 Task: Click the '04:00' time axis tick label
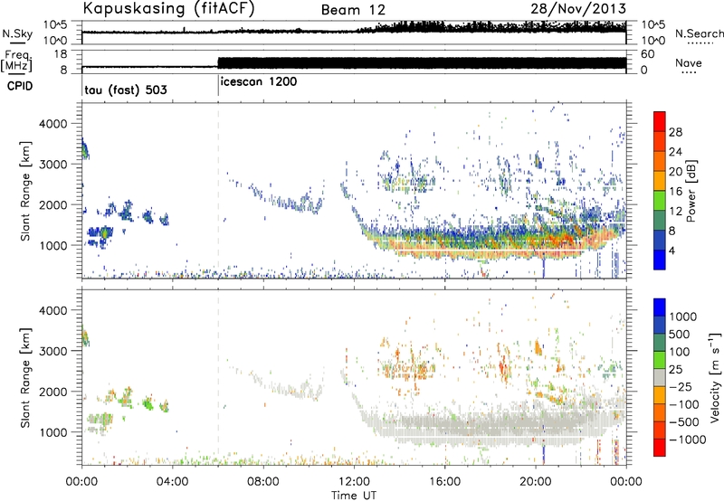(173, 482)
